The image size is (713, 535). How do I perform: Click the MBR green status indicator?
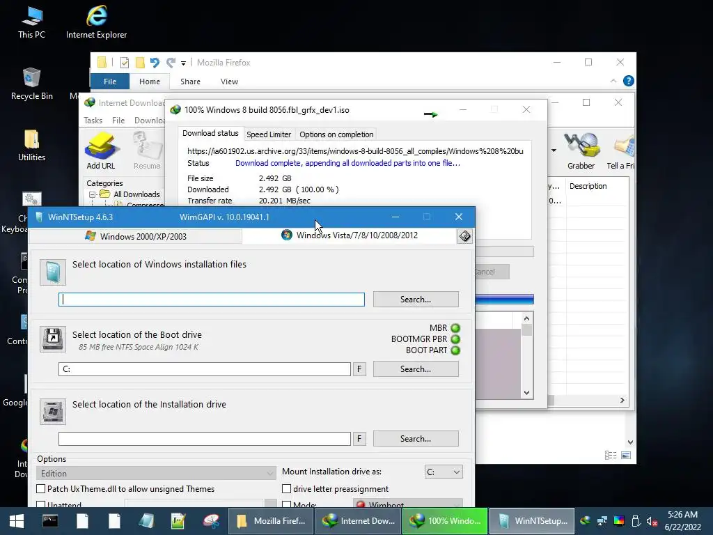pyautogui.click(x=455, y=328)
